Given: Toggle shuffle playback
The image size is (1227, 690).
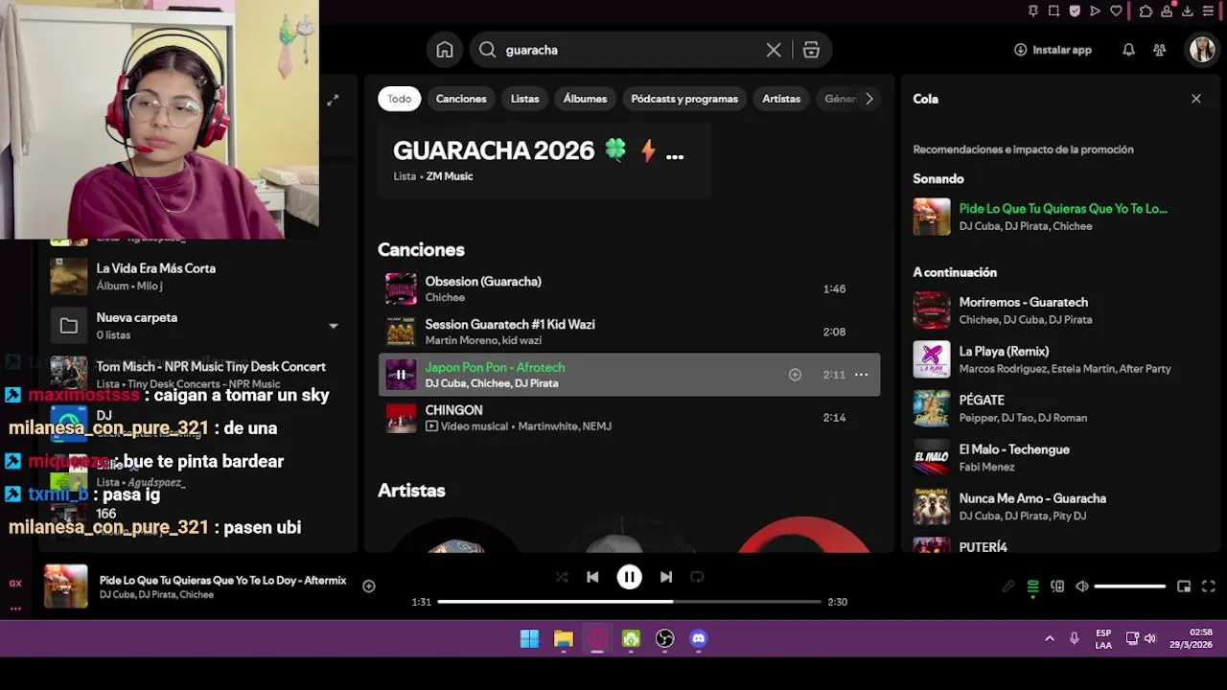Looking at the screenshot, I should tap(562, 577).
